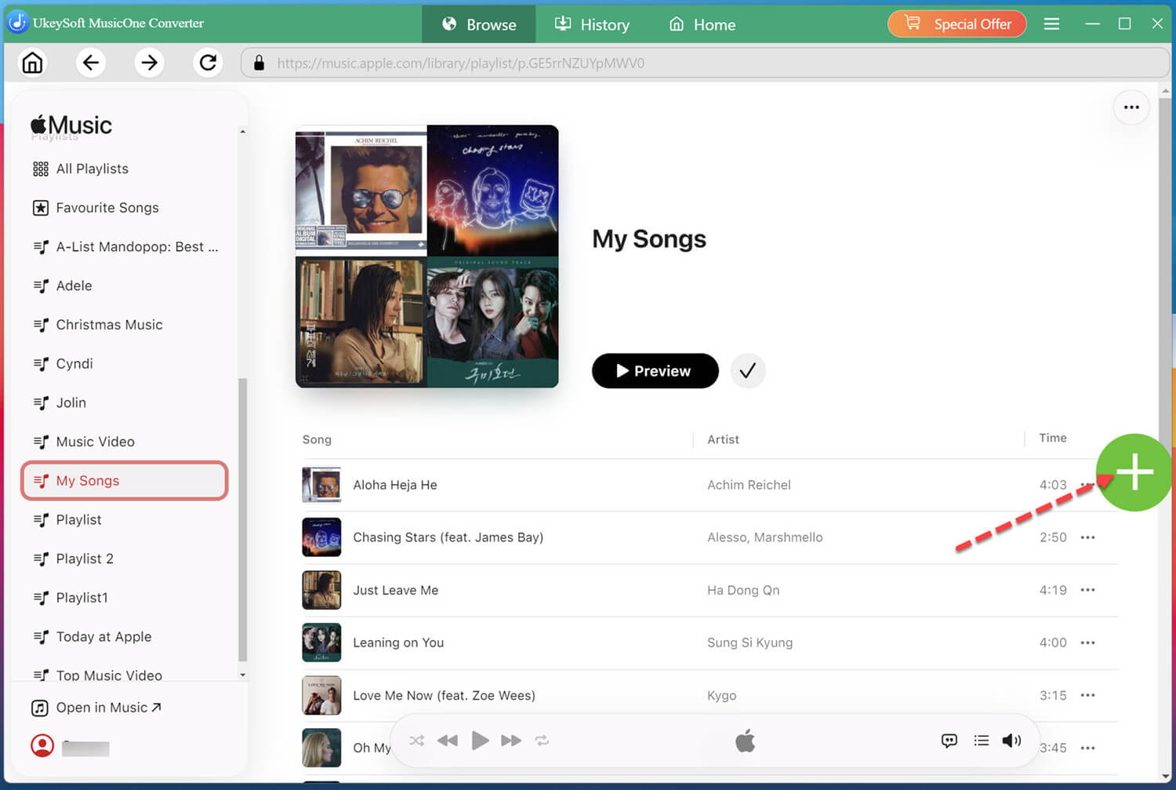Click the My Songs album cover collage
This screenshot has height=790, width=1176.
coord(427,257)
